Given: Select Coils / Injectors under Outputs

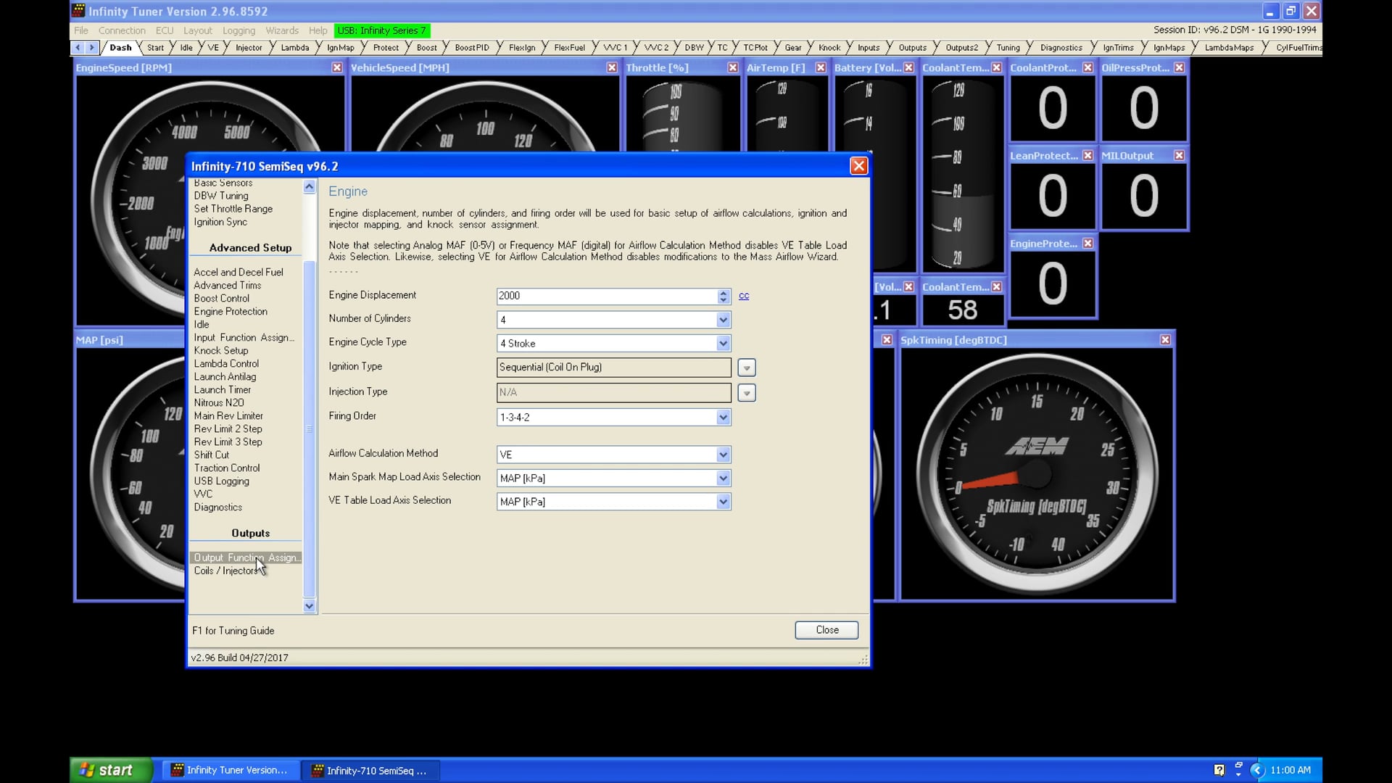Looking at the screenshot, I should coord(225,571).
